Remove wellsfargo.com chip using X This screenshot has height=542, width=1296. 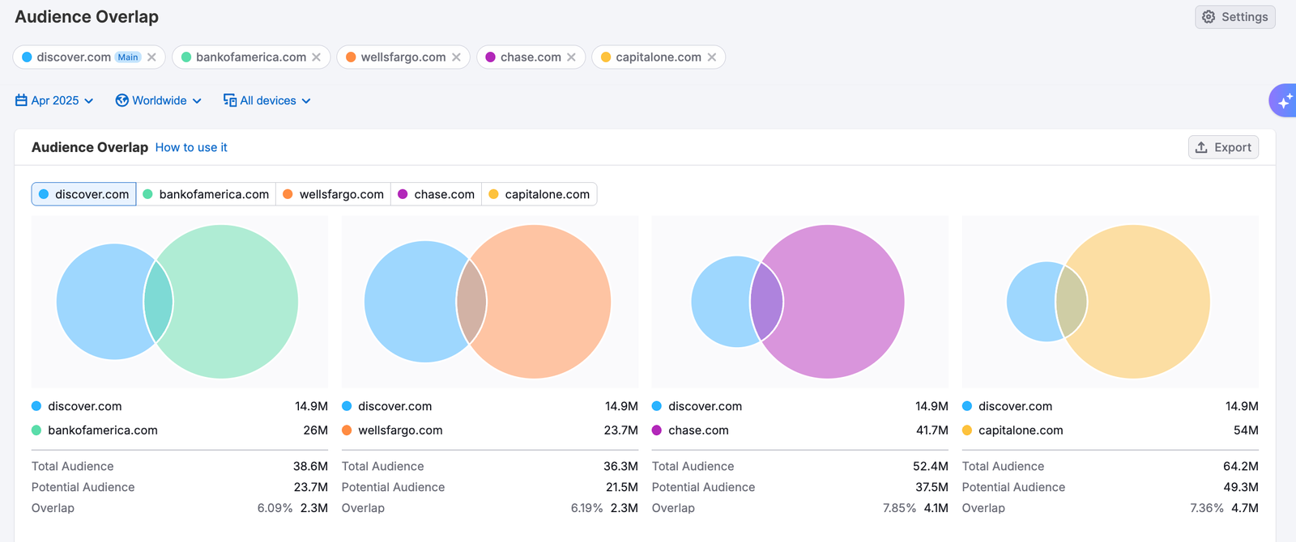[456, 57]
